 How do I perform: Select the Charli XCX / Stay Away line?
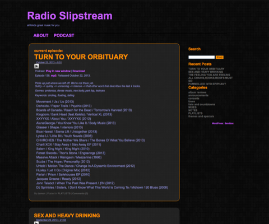point(68,144)
